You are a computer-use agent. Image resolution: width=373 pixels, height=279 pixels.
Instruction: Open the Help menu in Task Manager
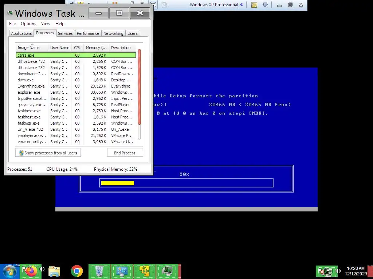click(x=60, y=24)
